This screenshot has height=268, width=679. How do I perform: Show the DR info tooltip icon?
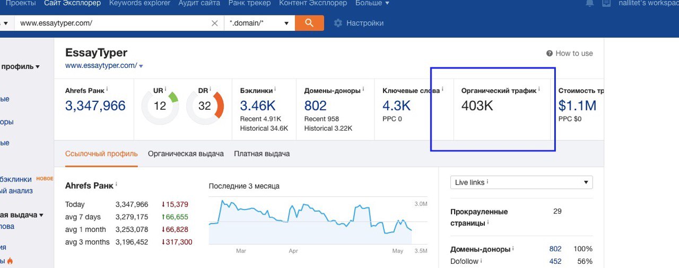pyautogui.click(x=211, y=89)
